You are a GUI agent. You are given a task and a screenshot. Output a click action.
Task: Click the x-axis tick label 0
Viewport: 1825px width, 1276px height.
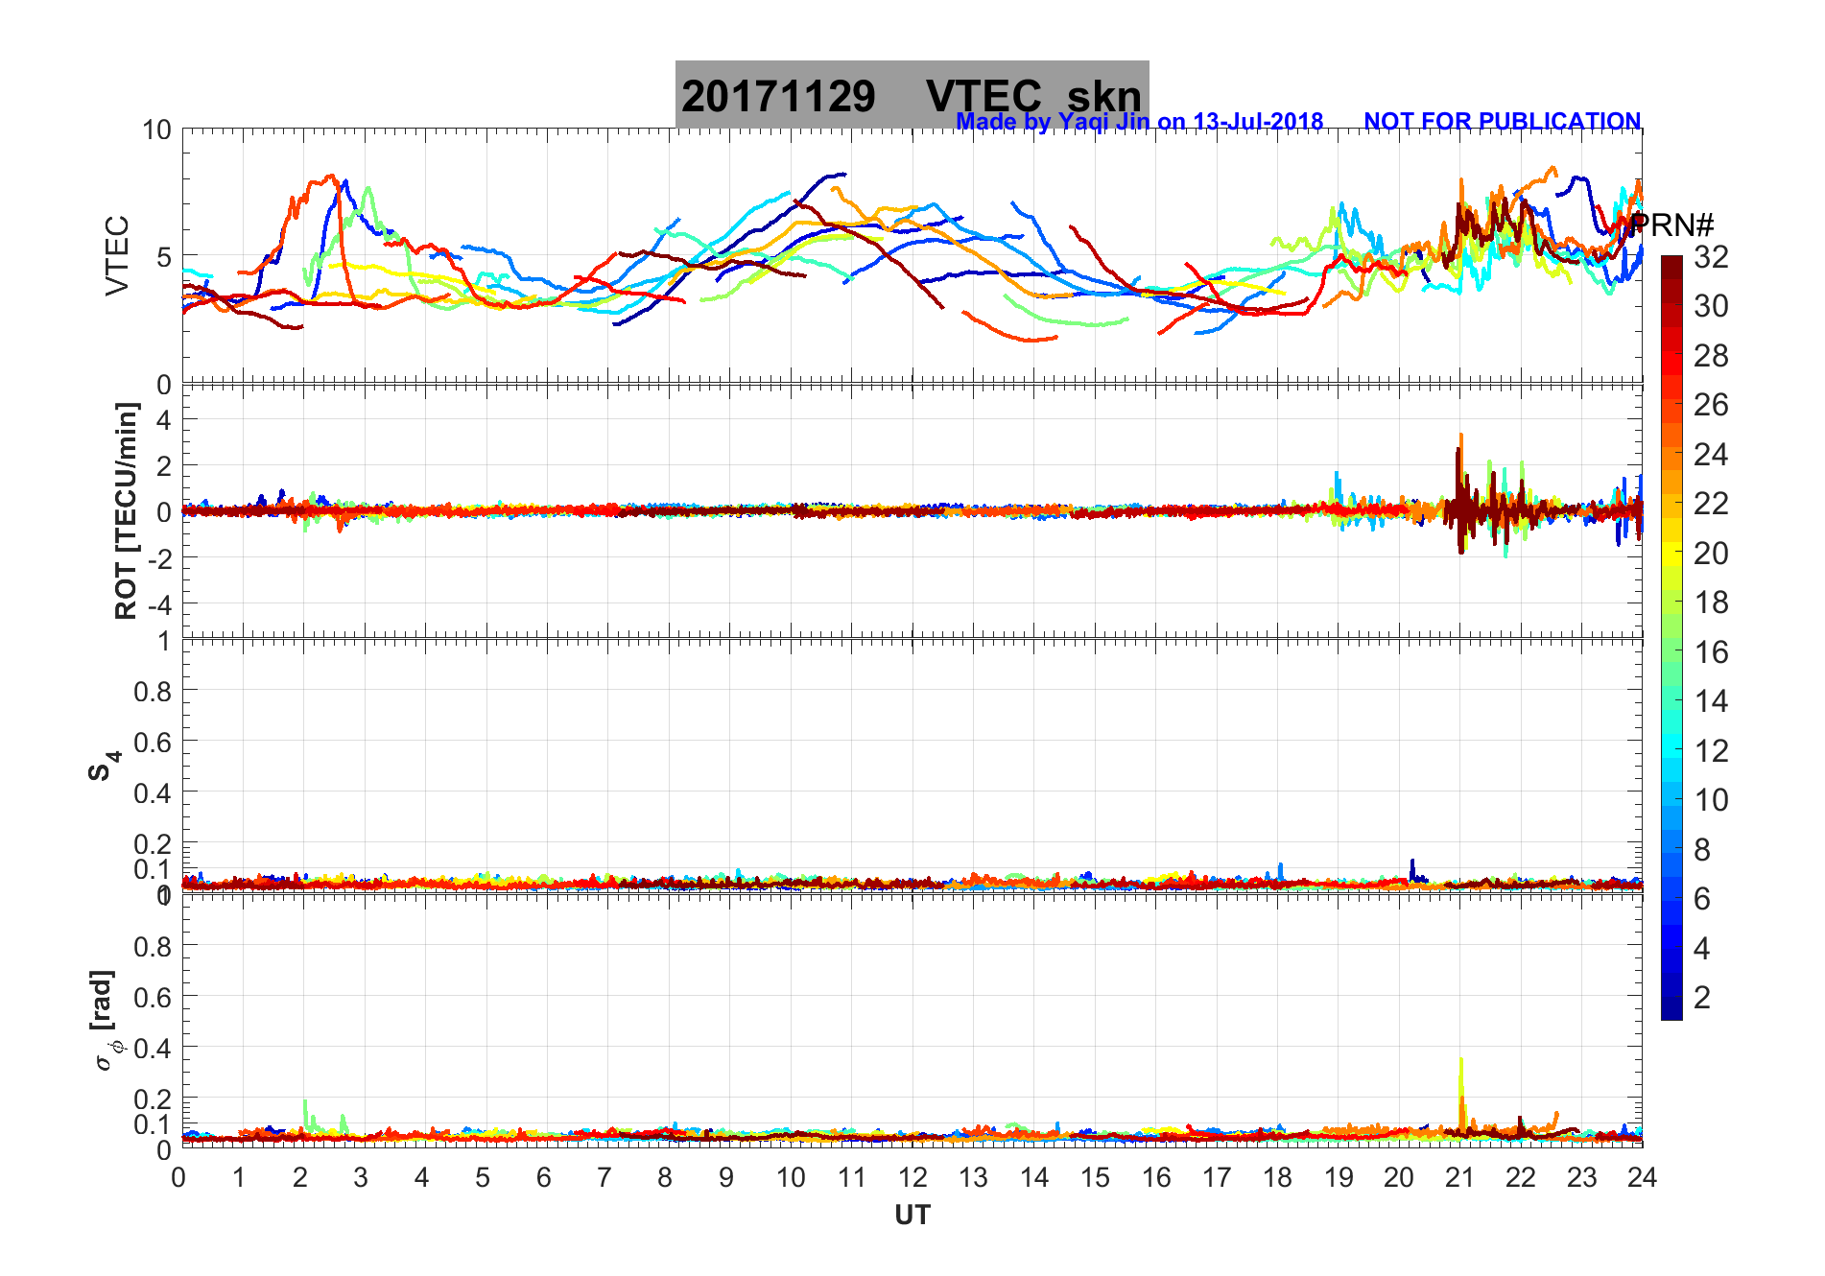[179, 1177]
